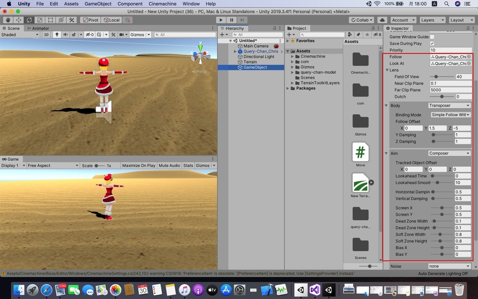This screenshot has width=478, height=299.
Task: Click the Step forward button
Action: pyautogui.click(x=243, y=20)
